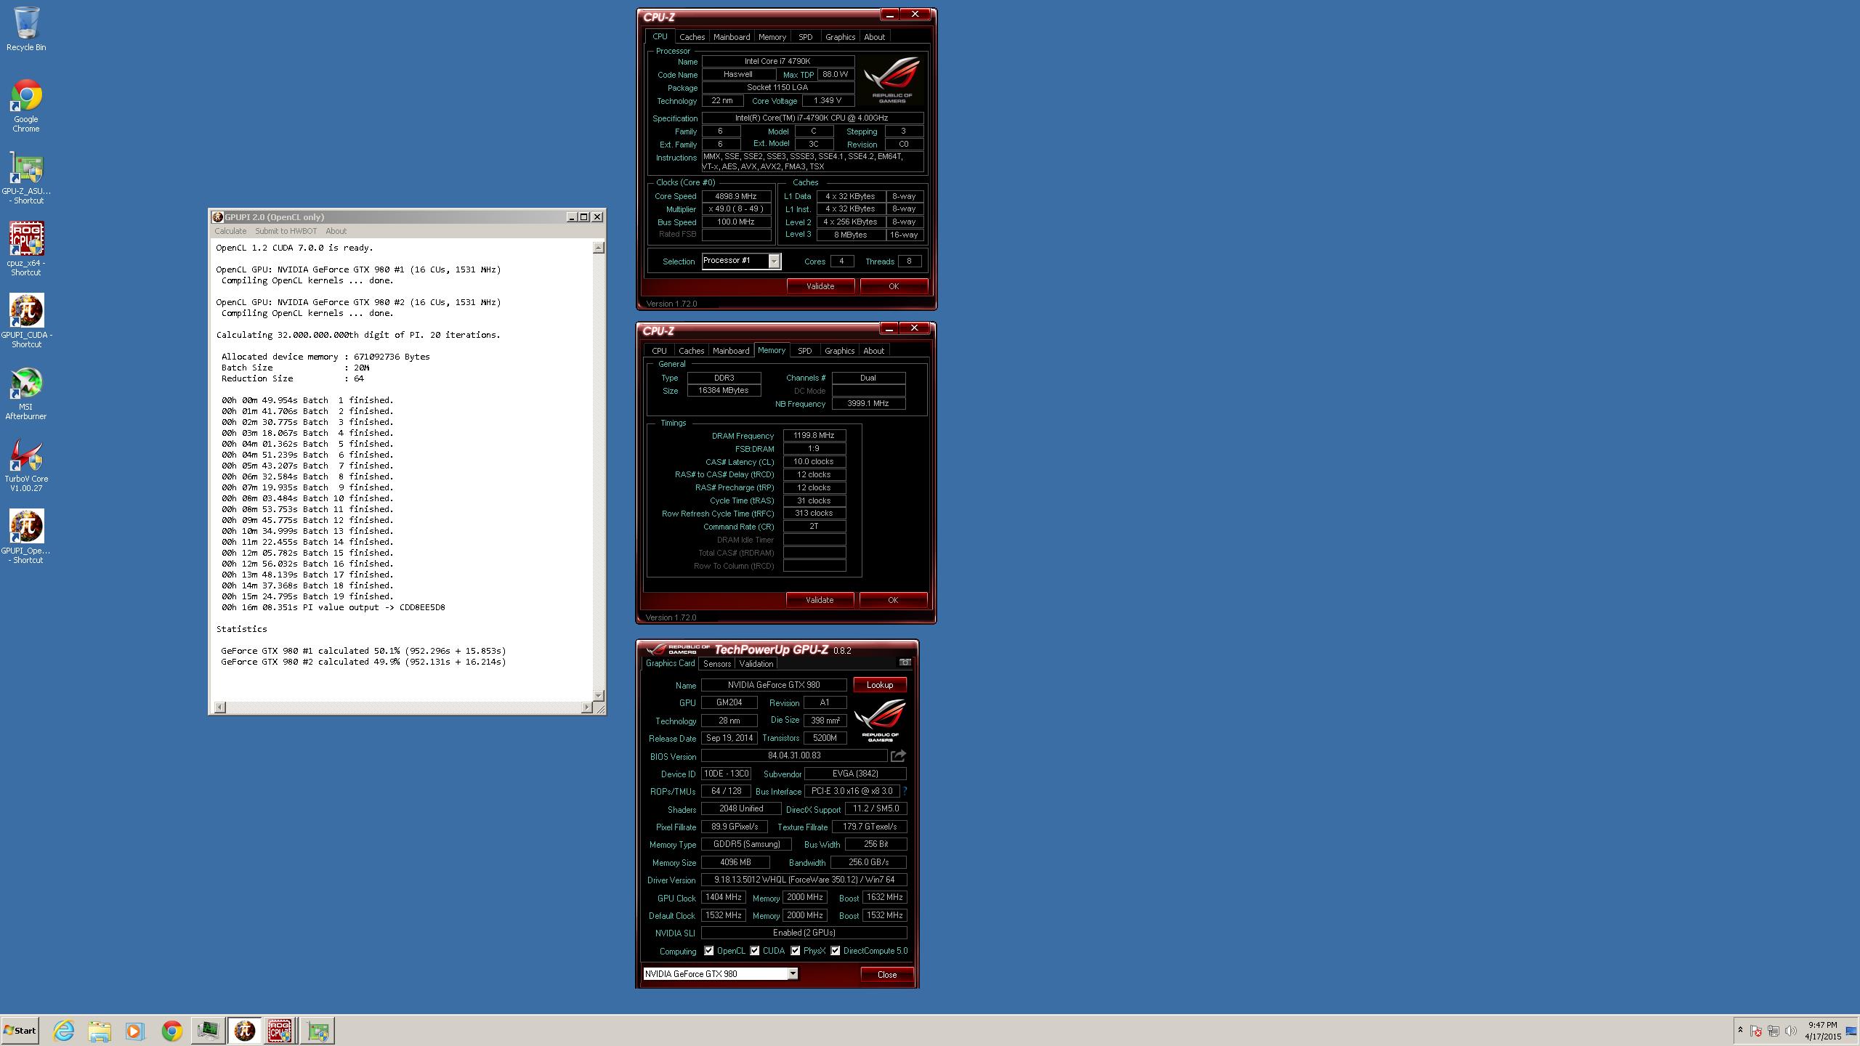Image resolution: width=1860 pixels, height=1046 pixels.
Task: Click Validate in lower CPU-Z Memory window
Action: pos(820,600)
